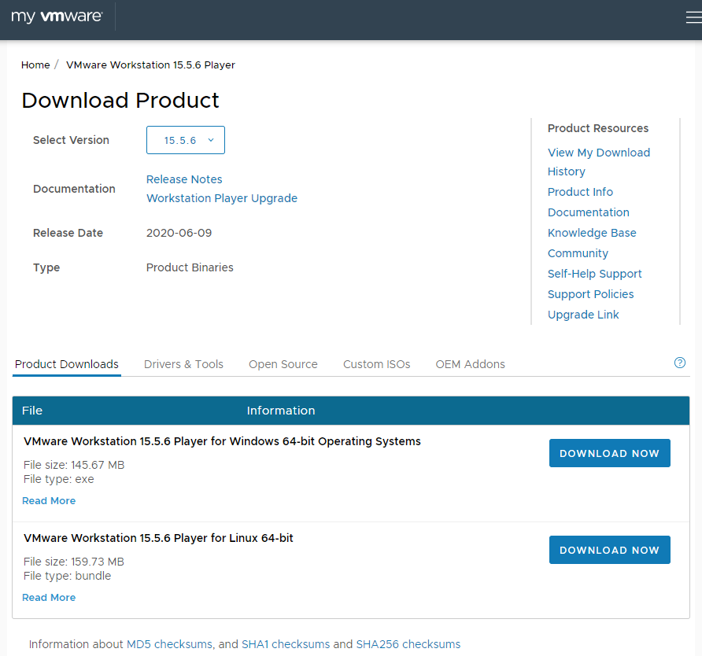Open the Community link
The width and height of the screenshot is (702, 656).
click(x=578, y=253)
